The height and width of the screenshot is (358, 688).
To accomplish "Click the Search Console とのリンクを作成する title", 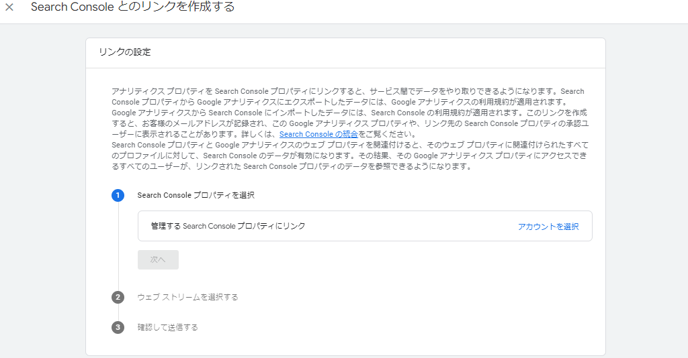I will pos(132,7).
